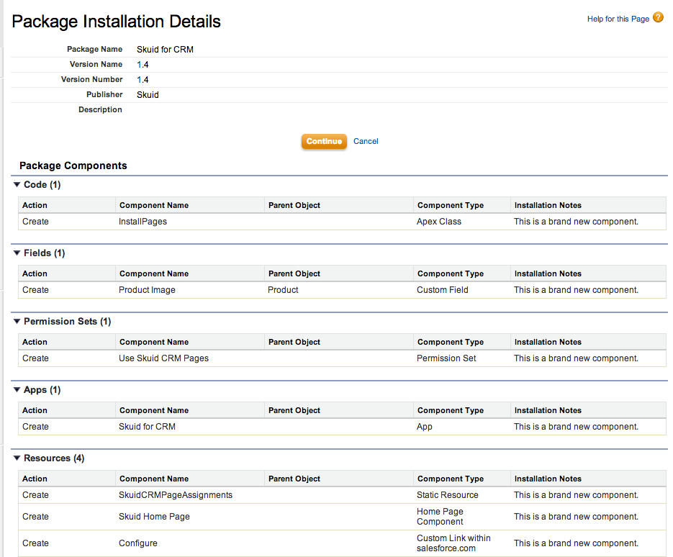673x557 pixels.
Task: Select the Product Image field row
Action: pos(147,290)
